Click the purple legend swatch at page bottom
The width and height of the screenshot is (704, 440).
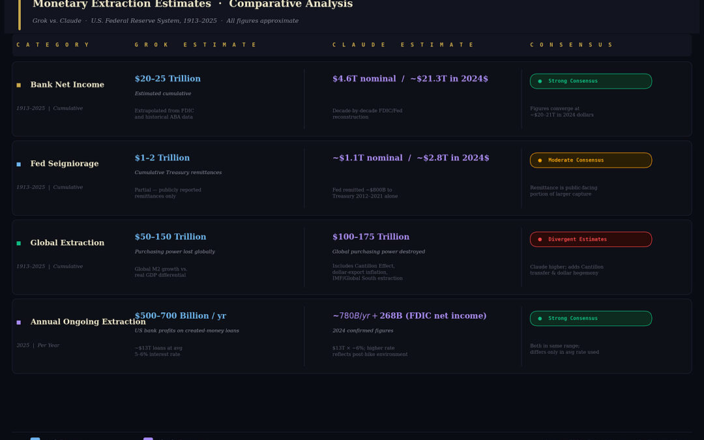coord(148,439)
